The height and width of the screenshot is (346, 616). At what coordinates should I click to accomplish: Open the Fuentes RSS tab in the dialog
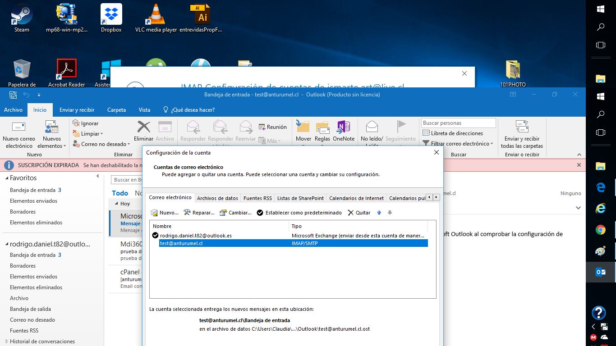pyautogui.click(x=257, y=198)
